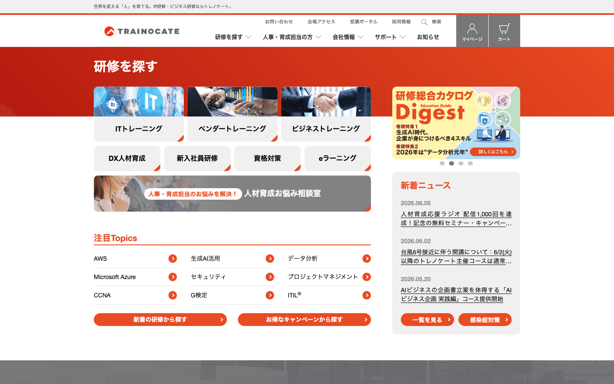This screenshot has height=384, width=614.
Task: Expand the 人事・育成担当の方 dropdown menu
Action: coord(292,37)
